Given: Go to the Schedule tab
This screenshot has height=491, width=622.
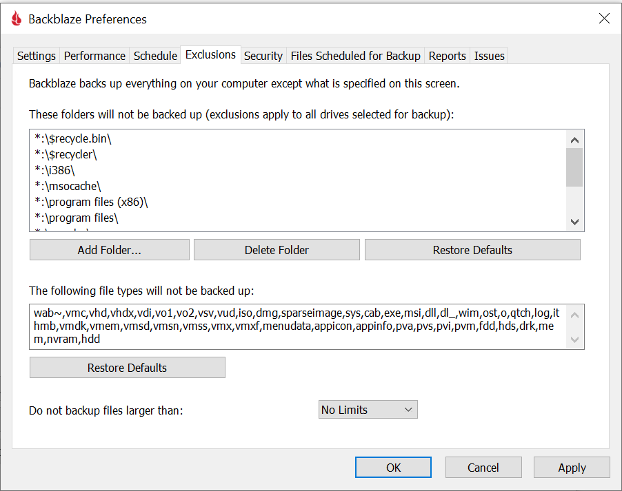Looking at the screenshot, I should pyautogui.click(x=155, y=56).
